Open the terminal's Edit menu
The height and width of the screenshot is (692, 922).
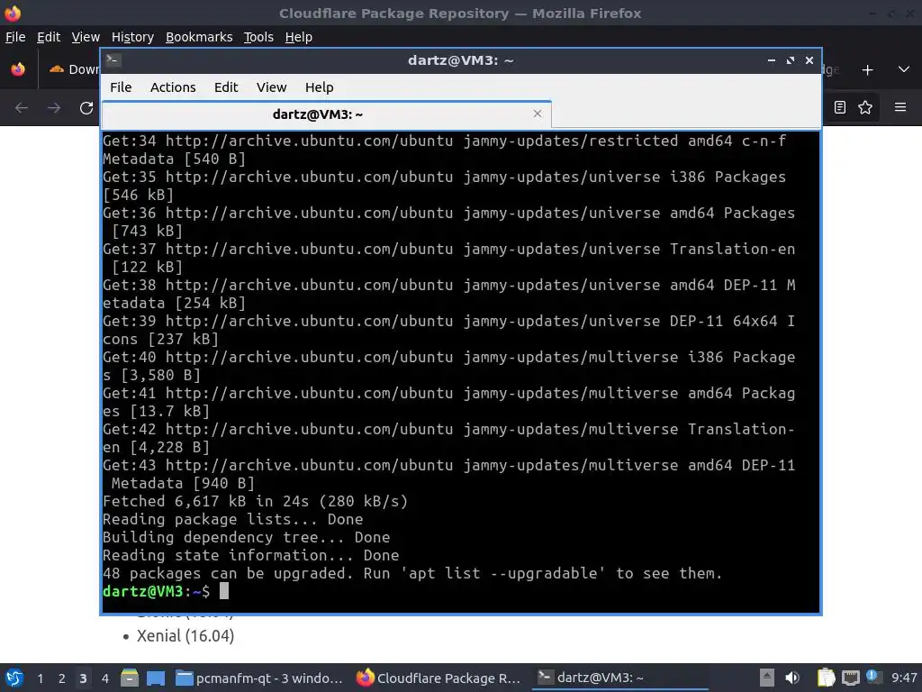(x=226, y=87)
